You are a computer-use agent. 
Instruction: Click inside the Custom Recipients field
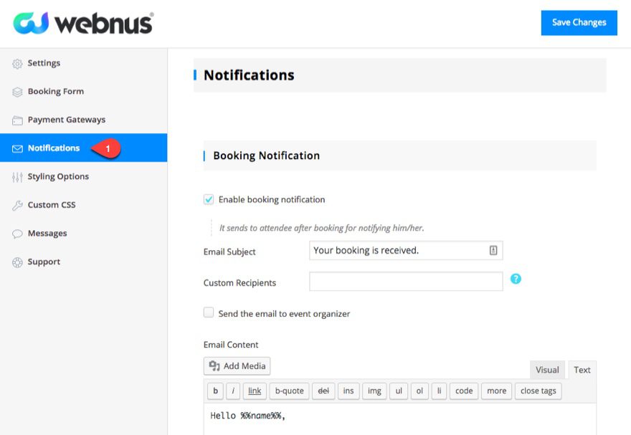click(405, 281)
